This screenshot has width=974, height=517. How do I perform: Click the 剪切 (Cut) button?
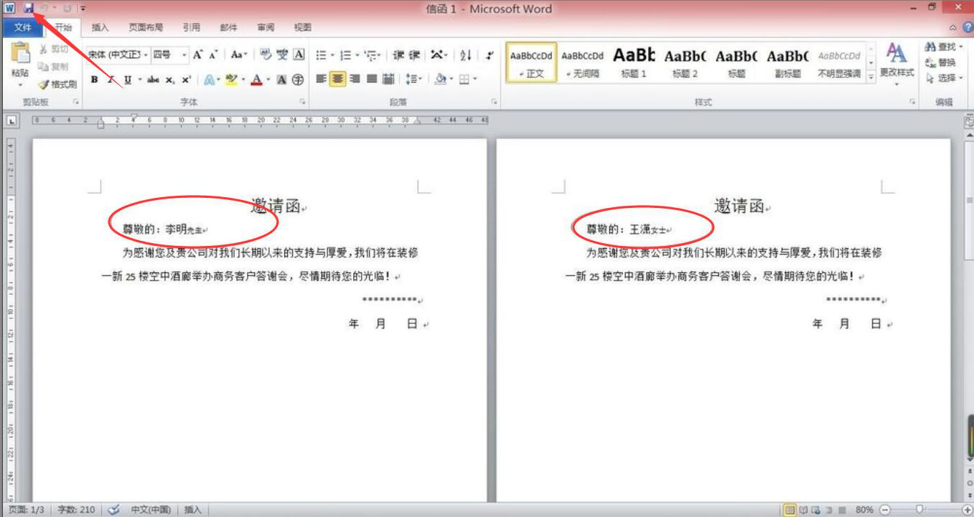55,49
